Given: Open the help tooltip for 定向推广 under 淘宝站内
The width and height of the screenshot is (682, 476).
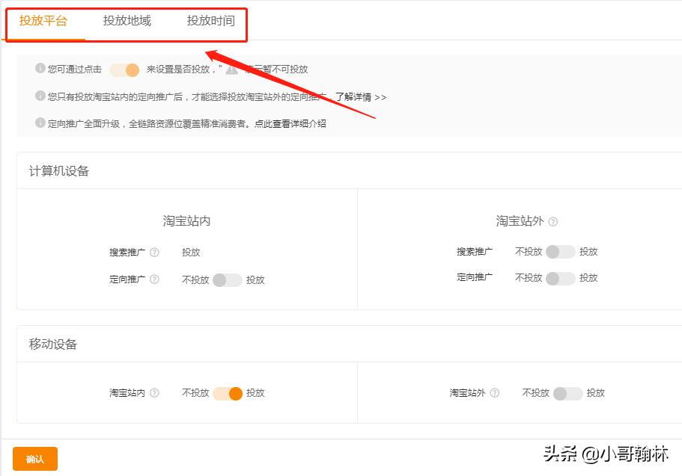Looking at the screenshot, I should [155, 279].
